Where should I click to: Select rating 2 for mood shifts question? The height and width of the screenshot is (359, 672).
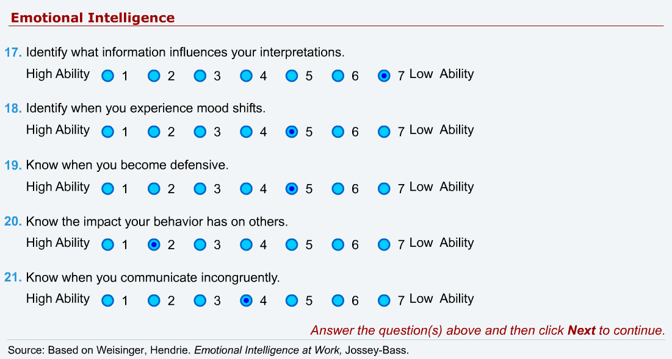(154, 131)
